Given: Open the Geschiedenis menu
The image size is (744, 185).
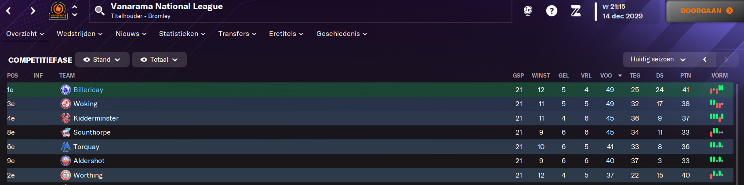Looking at the screenshot, I should [341, 34].
